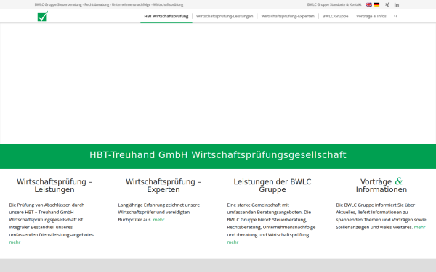Click 'mehr' link under Wirtschaftsprüfung – Experten
436x272 pixels.
(158, 220)
